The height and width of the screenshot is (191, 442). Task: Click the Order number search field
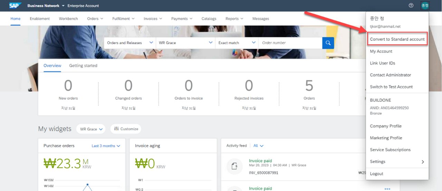click(290, 43)
